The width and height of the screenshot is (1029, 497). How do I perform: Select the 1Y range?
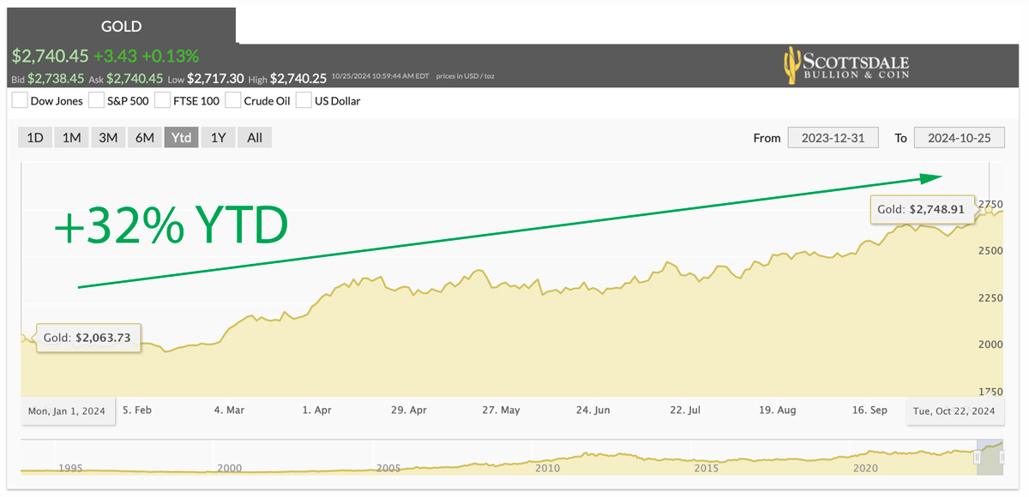(x=218, y=137)
